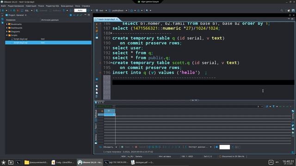Open the Auto commit mode selector

pyautogui.click(x=80, y=10)
